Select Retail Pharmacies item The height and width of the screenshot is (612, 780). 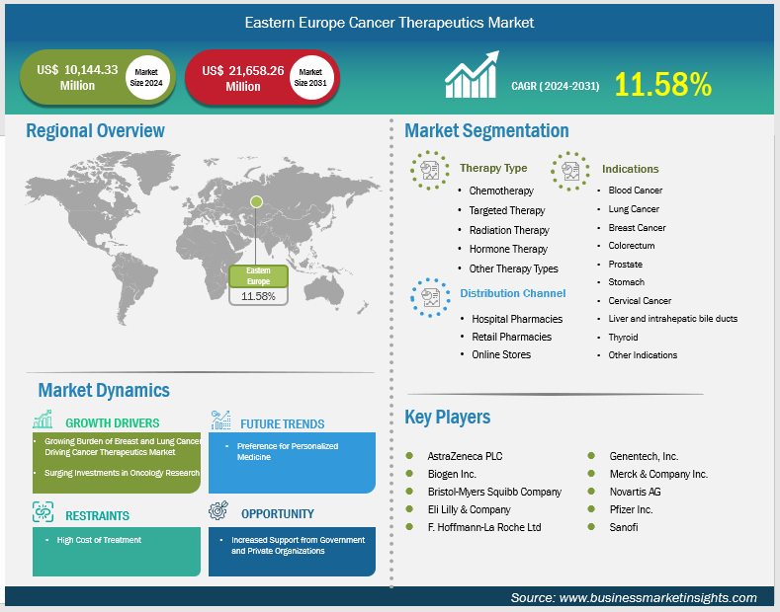(511, 337)
